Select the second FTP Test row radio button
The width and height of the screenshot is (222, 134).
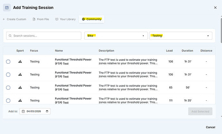[8, 75]
